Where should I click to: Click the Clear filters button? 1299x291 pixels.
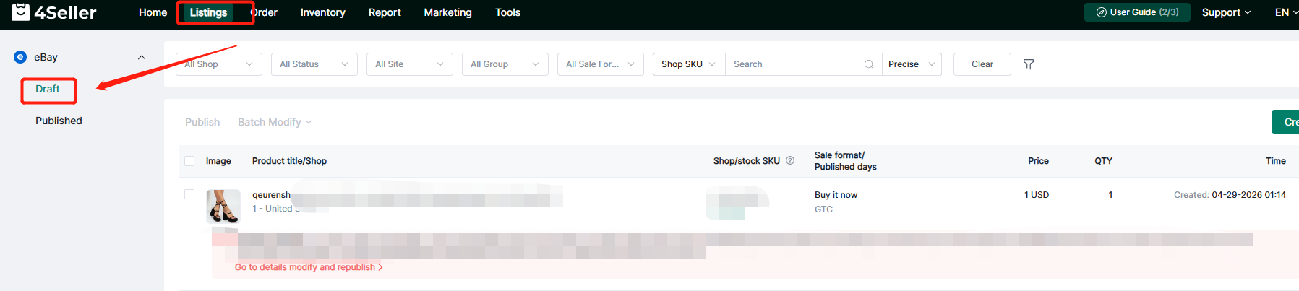tap(982, 64)
